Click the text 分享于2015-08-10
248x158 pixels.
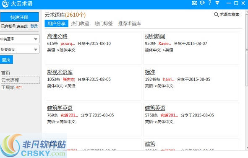(94, 44)
